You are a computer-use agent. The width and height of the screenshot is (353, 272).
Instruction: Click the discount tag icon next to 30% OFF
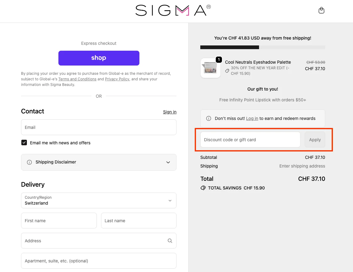[x=227, y=71]
